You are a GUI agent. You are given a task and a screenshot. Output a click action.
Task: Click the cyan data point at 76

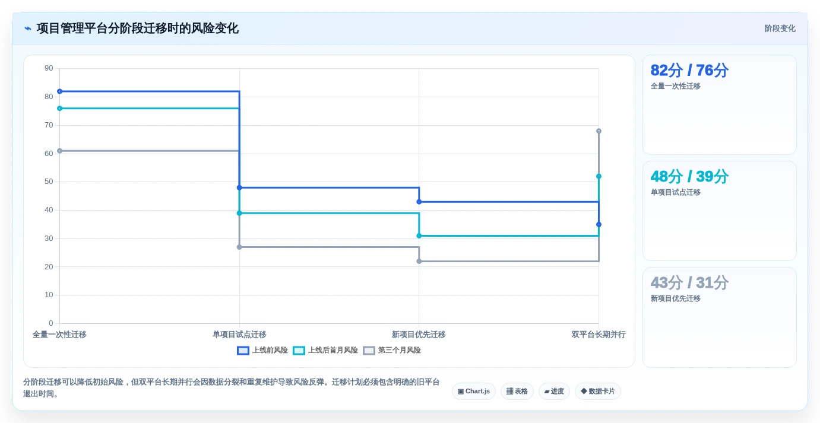pos(59,109)
